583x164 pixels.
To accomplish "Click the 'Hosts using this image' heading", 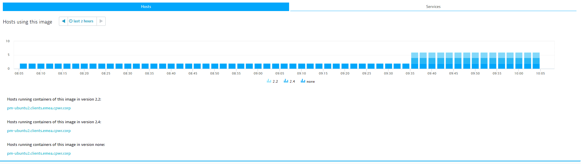I will [x=27, y=22].
